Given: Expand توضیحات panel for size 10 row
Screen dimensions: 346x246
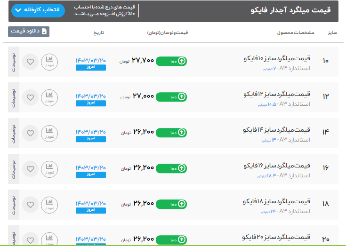Looking at the screenshot, I should pos(14,61).
